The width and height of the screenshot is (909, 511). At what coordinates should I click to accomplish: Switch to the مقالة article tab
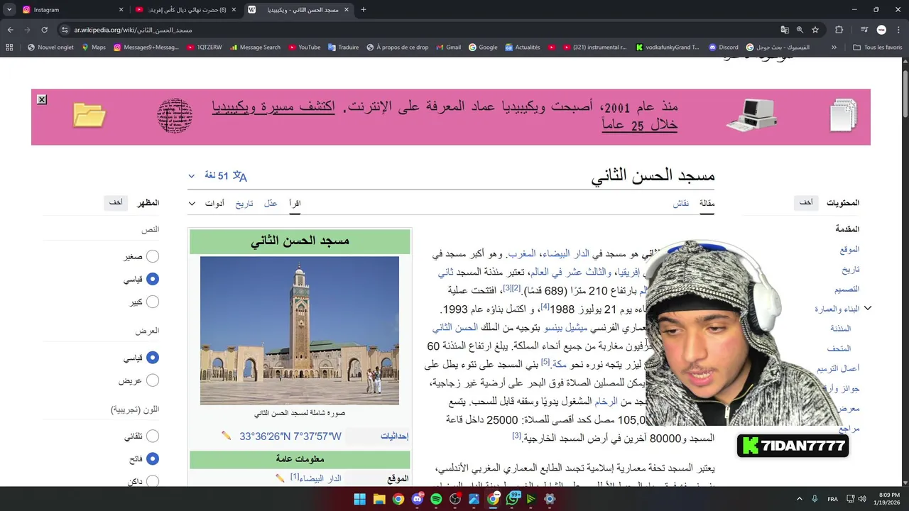pos(707,203)
